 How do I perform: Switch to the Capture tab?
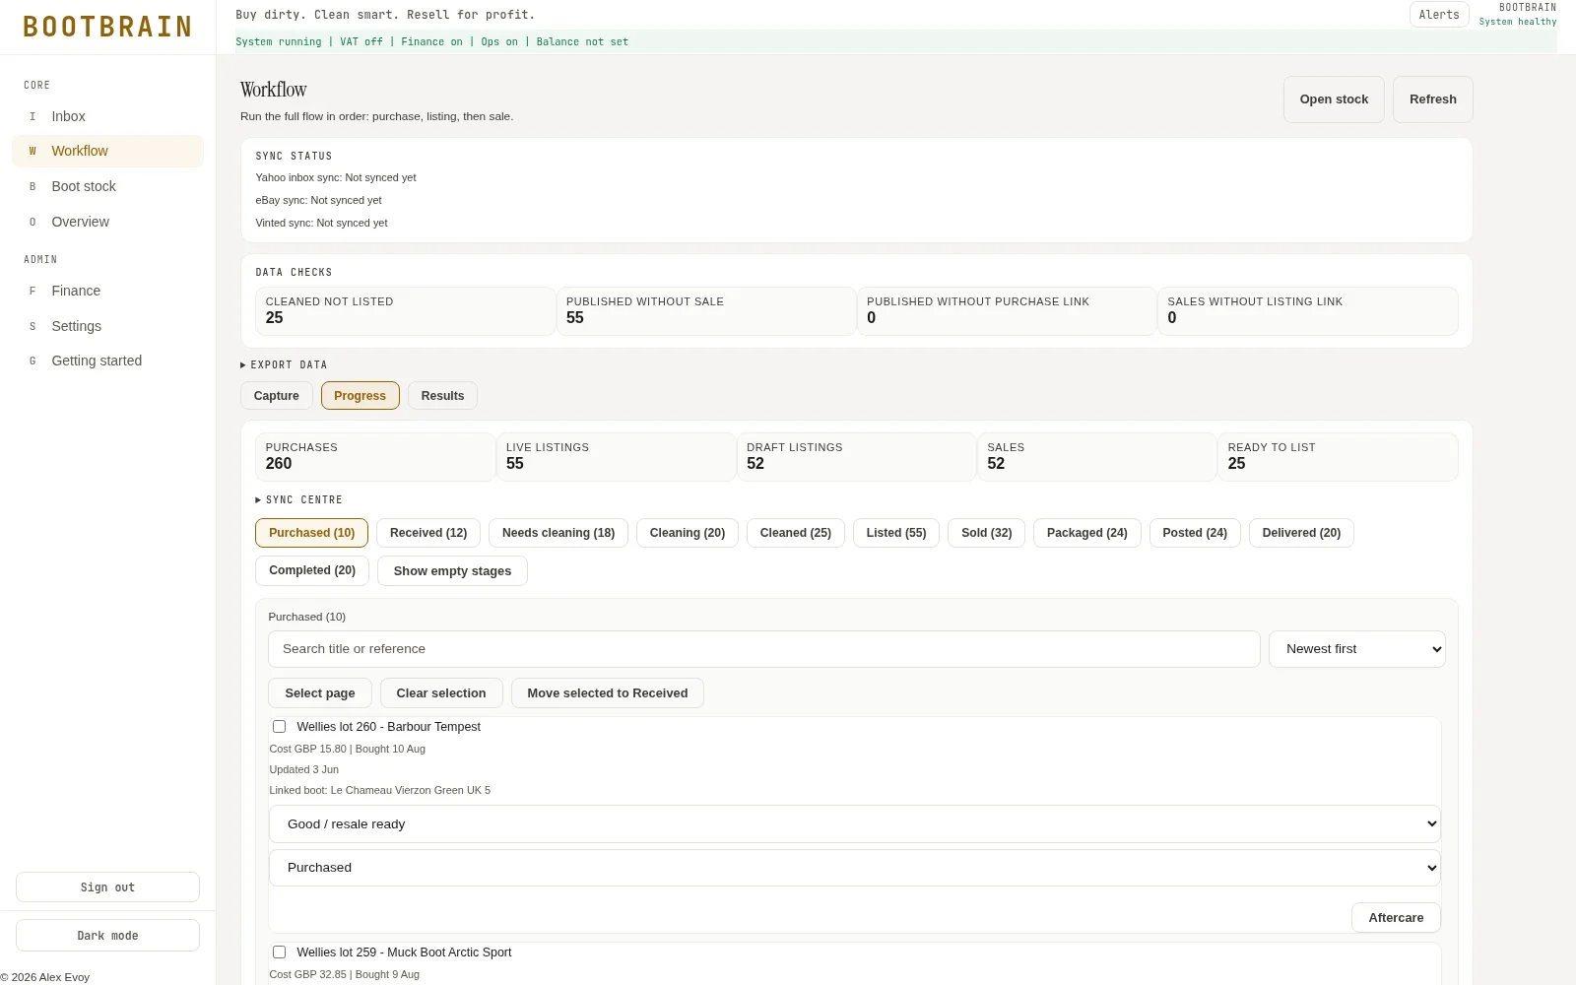(x=277, y=396)
